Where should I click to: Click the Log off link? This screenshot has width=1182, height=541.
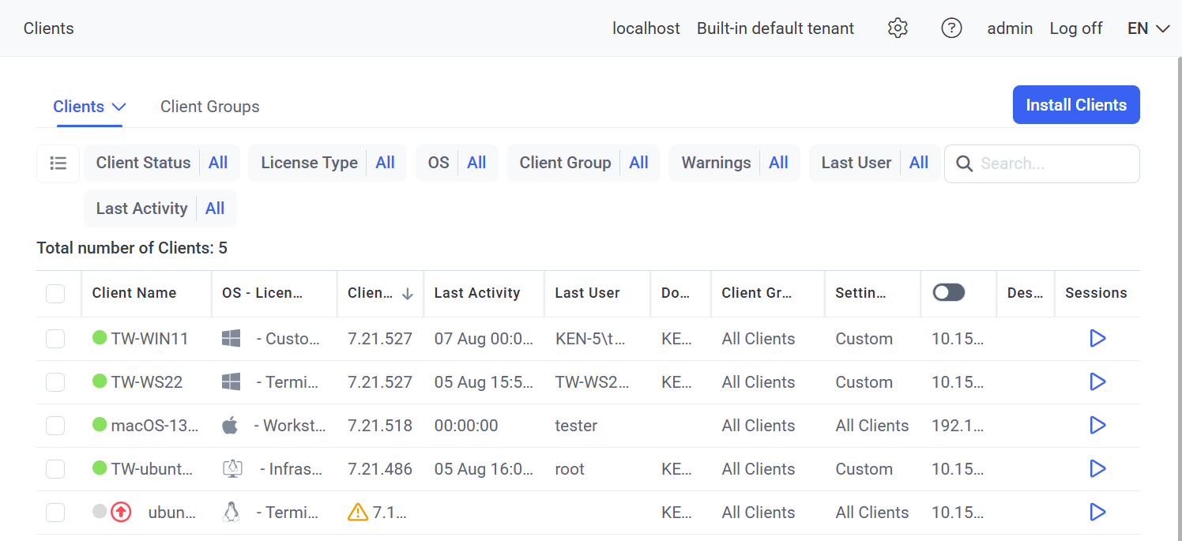click(1075, 28)
